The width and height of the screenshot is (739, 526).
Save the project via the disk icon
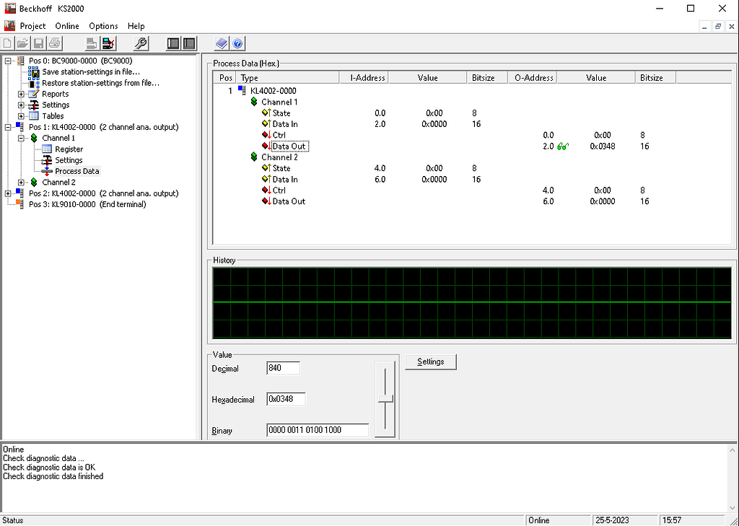(x=38, y=43)
